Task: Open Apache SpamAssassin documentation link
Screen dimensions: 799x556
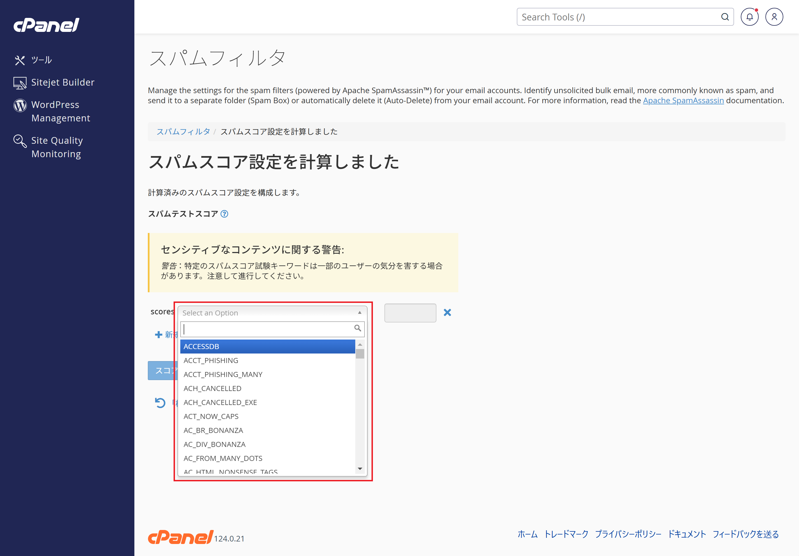Action: tap(683, 100)
